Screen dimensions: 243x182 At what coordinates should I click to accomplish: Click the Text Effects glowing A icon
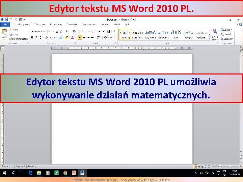pos(61,37)
